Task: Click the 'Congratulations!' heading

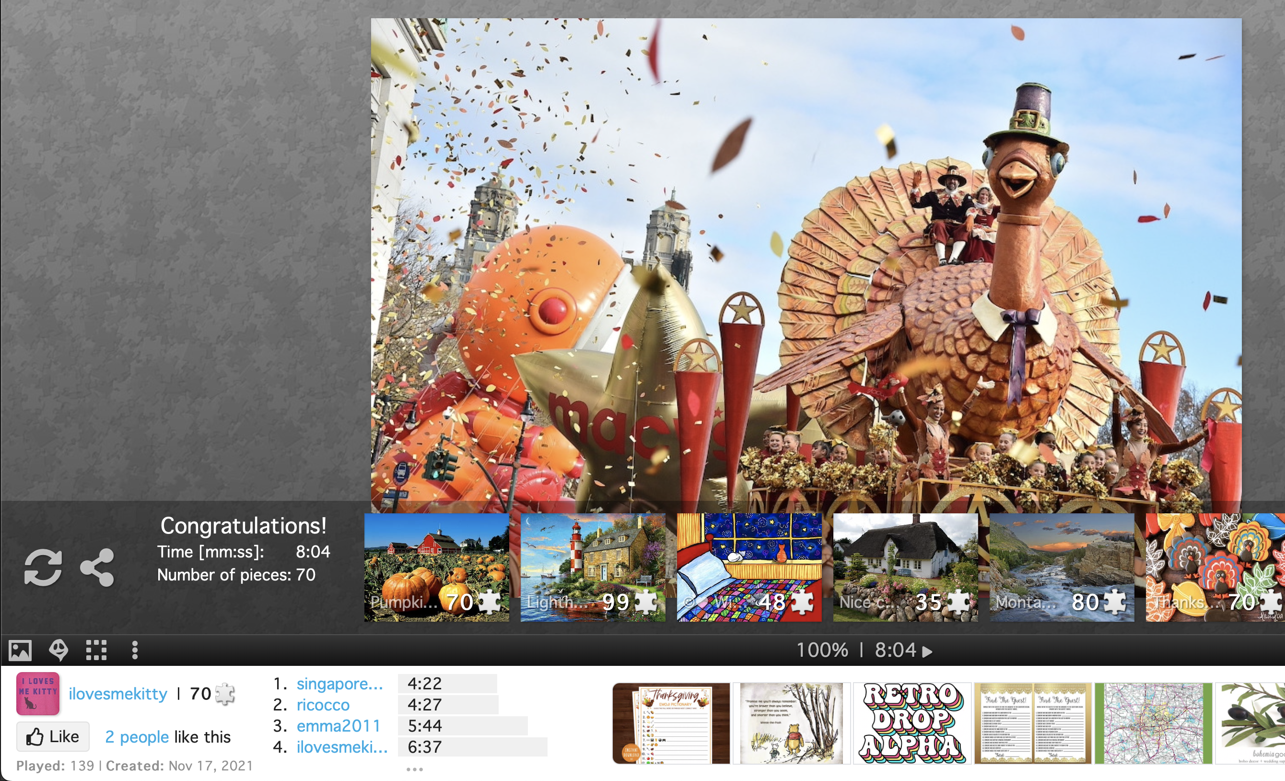Action: [x=244, y=525]
